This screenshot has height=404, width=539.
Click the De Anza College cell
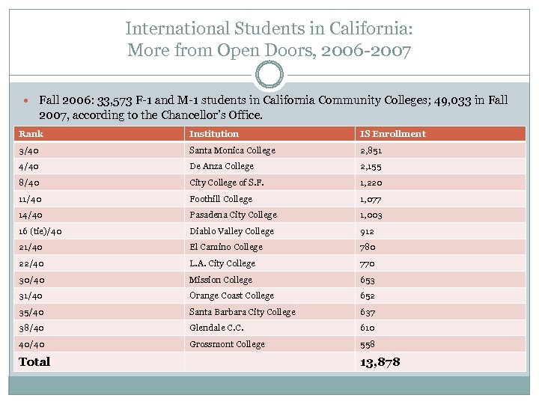click(x=222, y=166)
